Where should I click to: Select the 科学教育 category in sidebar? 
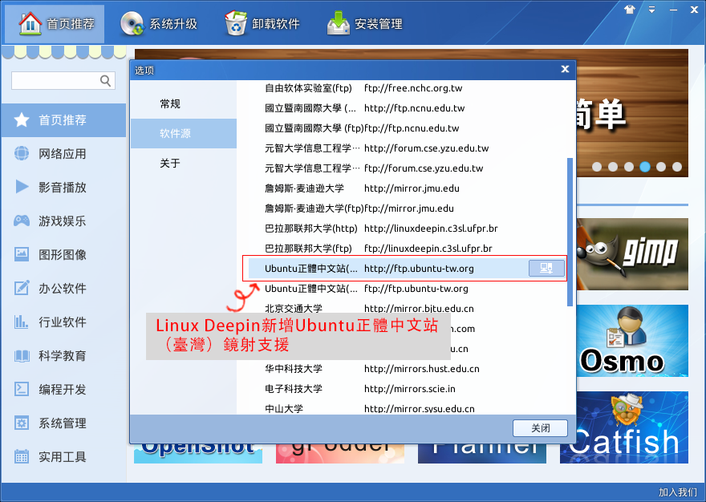tap(63, 356)
